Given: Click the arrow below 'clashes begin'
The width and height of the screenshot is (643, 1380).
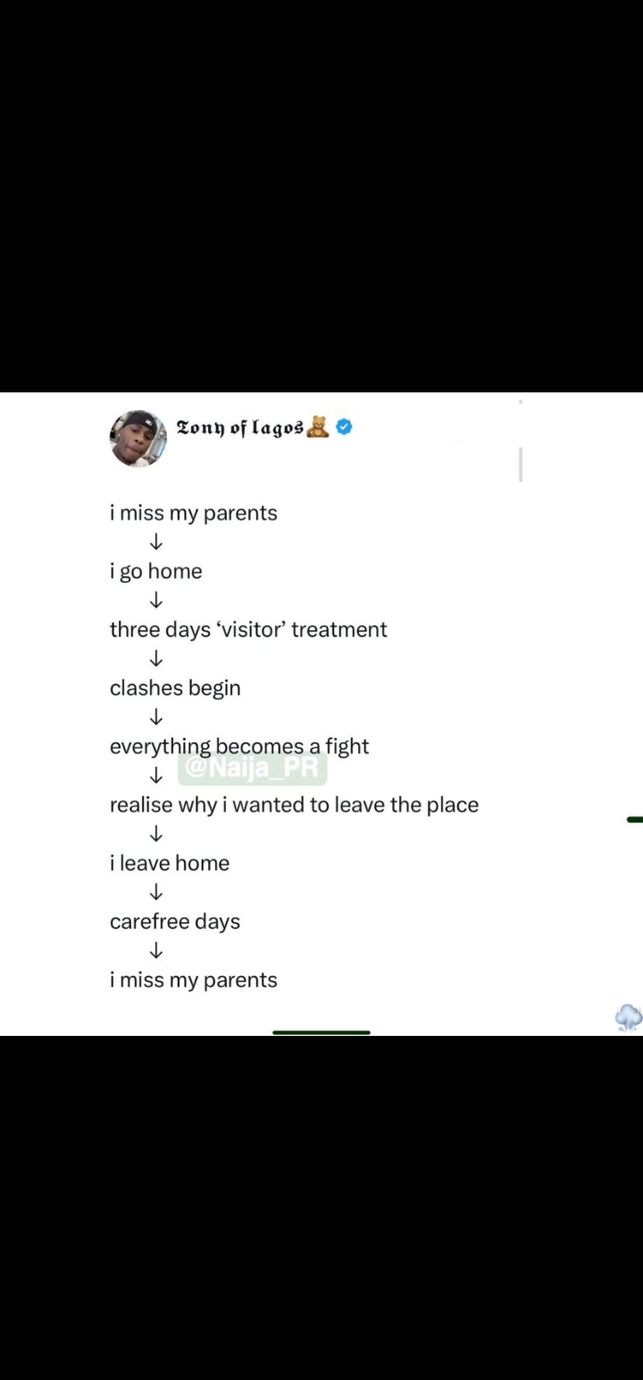Looking at the screenshot, I should click(x=156, y=717).
